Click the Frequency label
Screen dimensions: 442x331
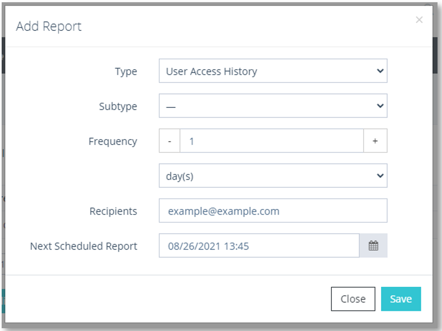(113, 141)
